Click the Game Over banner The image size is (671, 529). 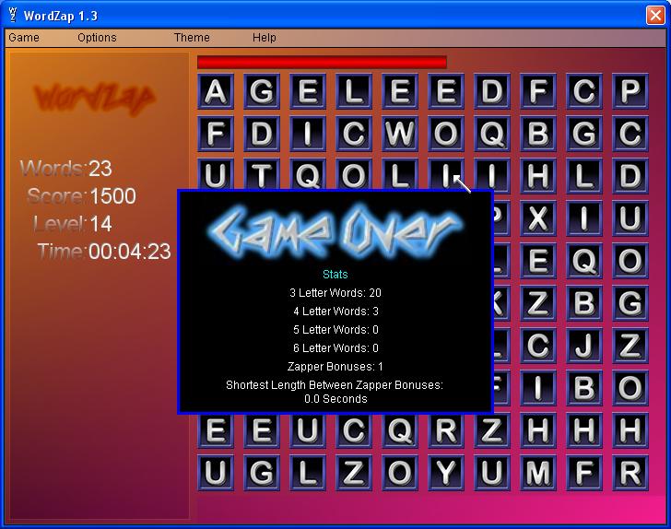point(335,232)
